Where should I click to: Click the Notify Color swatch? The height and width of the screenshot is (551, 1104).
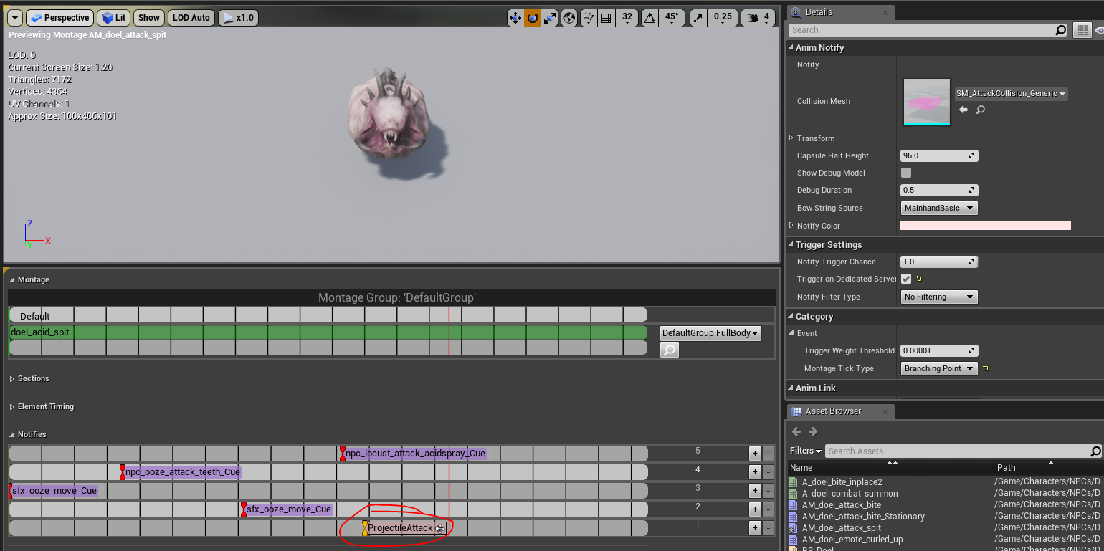point(985,226)
